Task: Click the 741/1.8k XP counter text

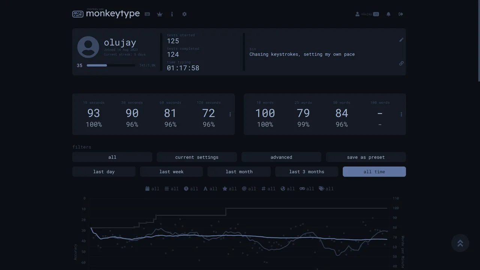Action: [x=147, y=66]
